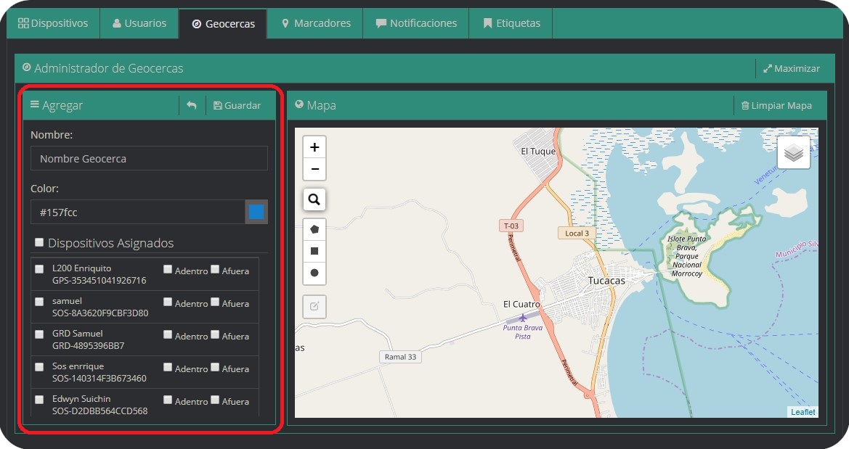
Task: Click the Guardar button
Action: pyautogui.click(x=237, y=105)
